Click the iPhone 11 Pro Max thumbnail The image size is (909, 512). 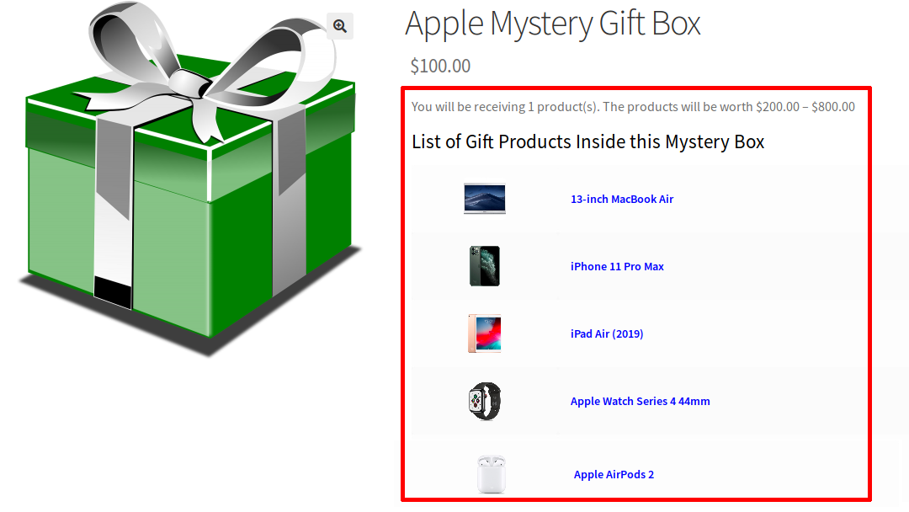(x=485, y=266)
